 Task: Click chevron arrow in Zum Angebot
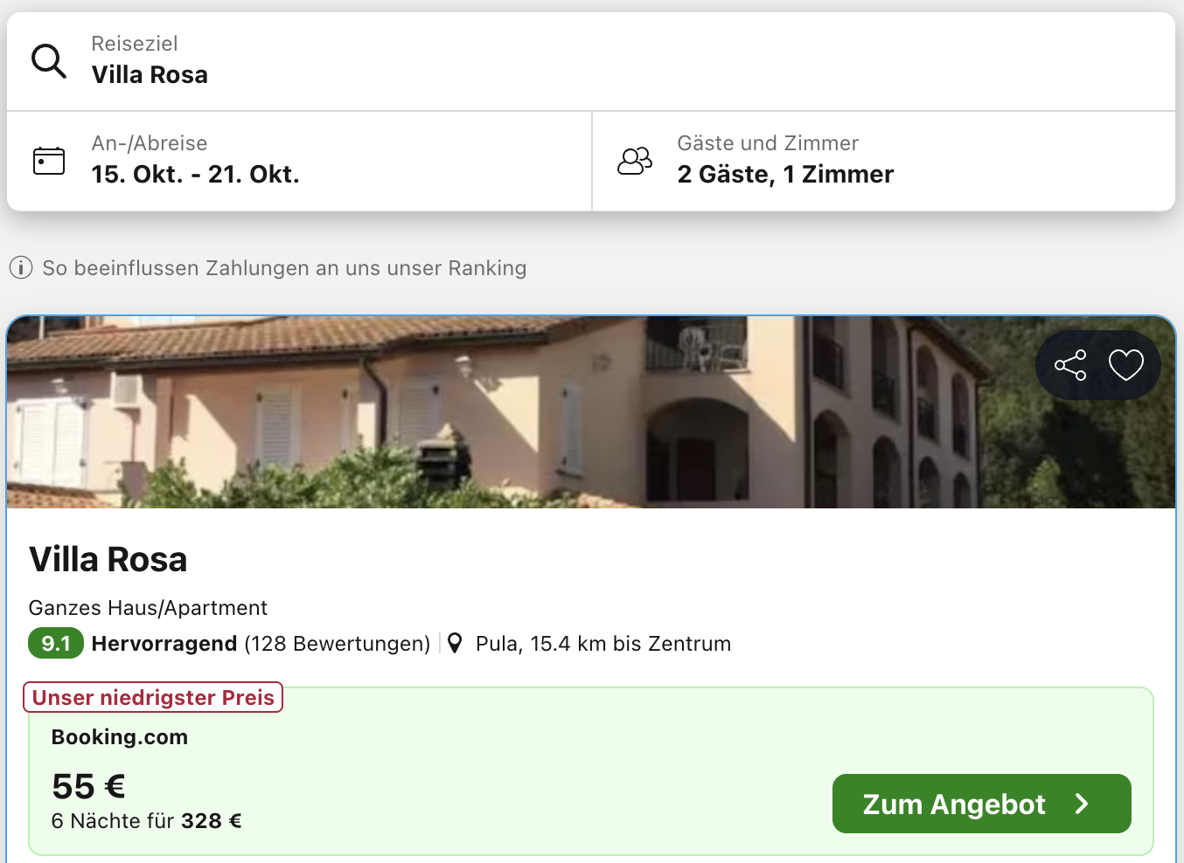point(1083,804)
